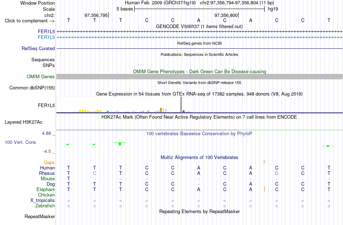Viewport: 343px width, 225px height.
Task: Select the Zebrafish alignment row label
Action: click(x=45, y=206)
